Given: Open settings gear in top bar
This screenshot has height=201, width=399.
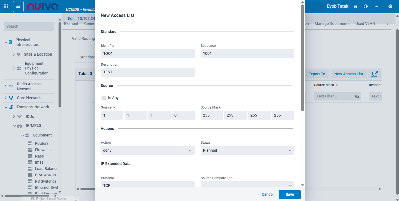Looking at the screenshot, I should point(390,6).
